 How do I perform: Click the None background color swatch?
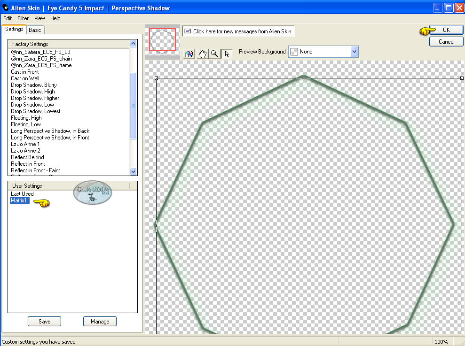[294, 52]
